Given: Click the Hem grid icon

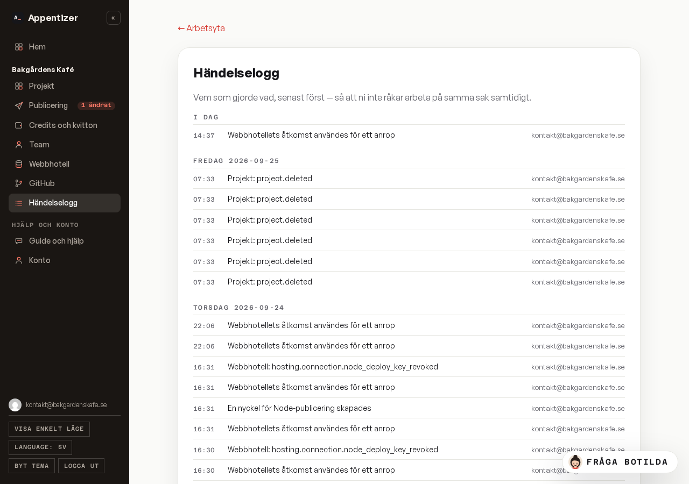Looking at the screenshot, I should (x=19, y=47).
